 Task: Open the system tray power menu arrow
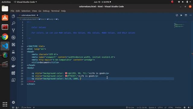(190, 2)
